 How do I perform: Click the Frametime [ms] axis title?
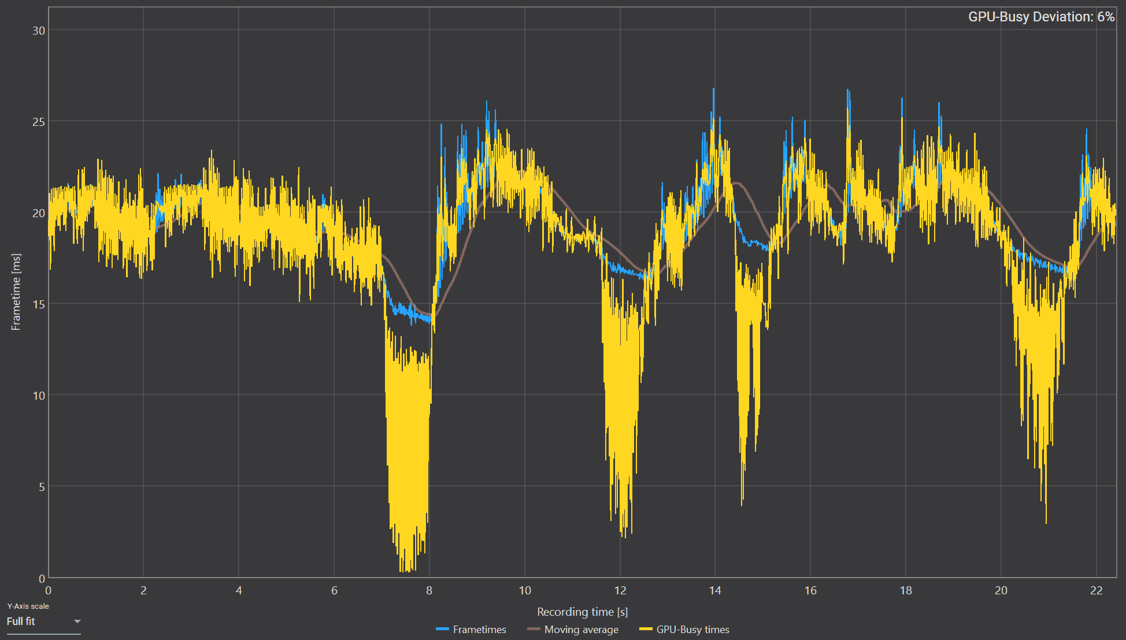tap(16, 292)
